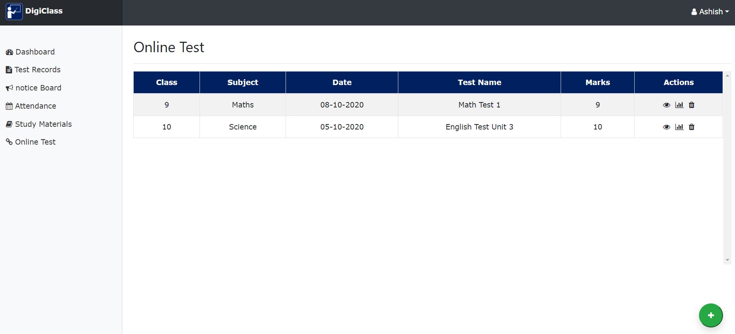Click the DigiClass logo icon
The image size is (735, 334).
[x=14, y=12]
